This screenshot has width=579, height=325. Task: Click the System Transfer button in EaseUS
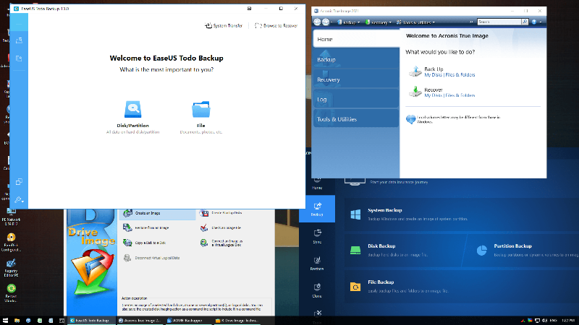224,25
